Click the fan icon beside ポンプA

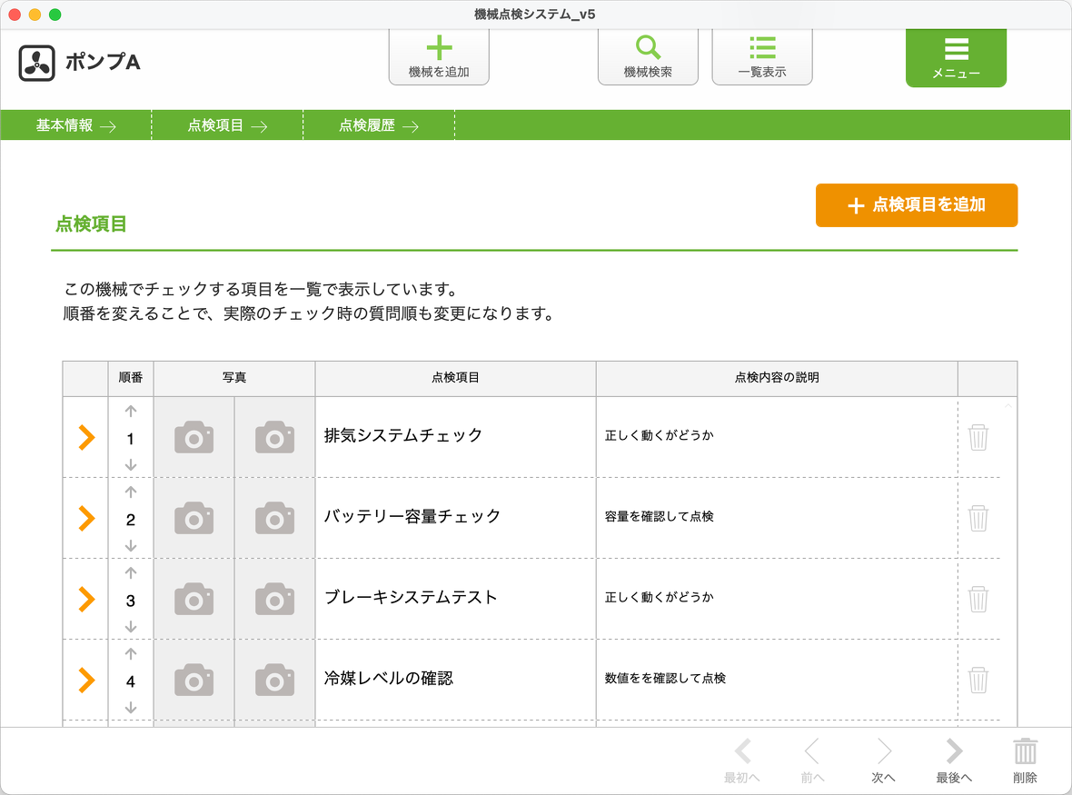pyautogui.click(x=36, y=63)
